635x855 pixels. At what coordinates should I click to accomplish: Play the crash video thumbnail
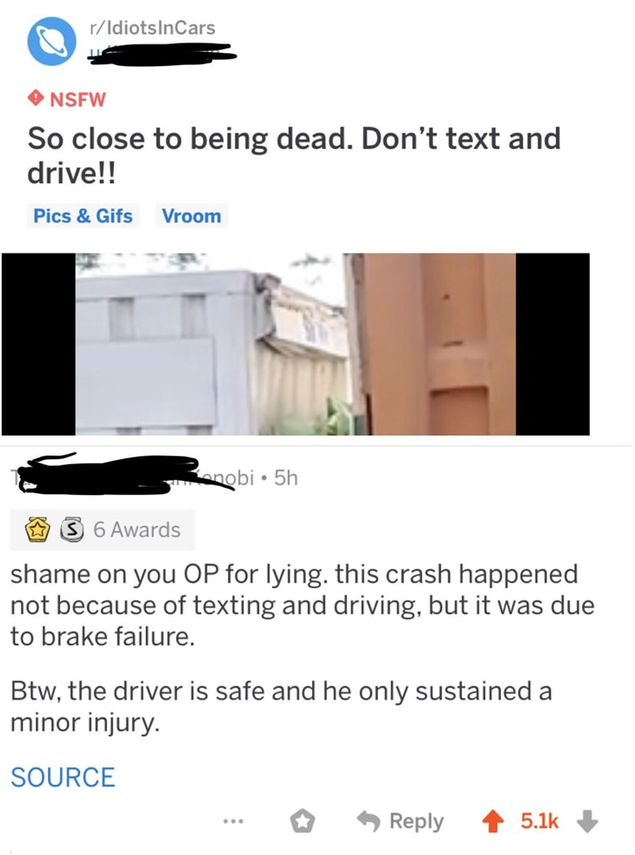295,344
